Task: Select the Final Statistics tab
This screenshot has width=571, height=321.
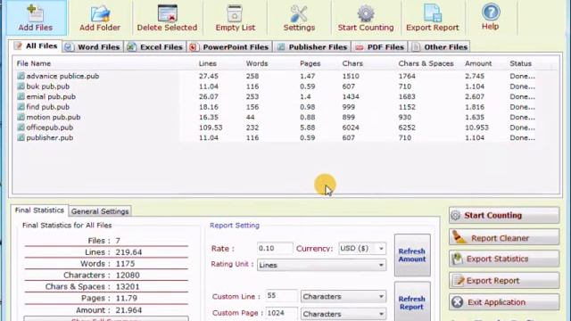Action: 39,210
